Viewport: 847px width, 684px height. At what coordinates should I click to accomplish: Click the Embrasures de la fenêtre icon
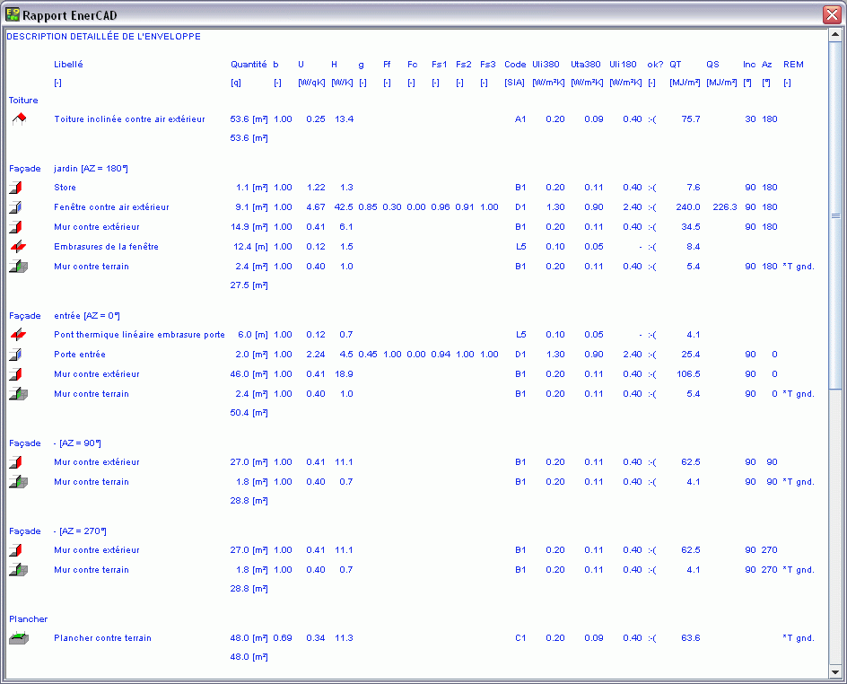[17, 247]
